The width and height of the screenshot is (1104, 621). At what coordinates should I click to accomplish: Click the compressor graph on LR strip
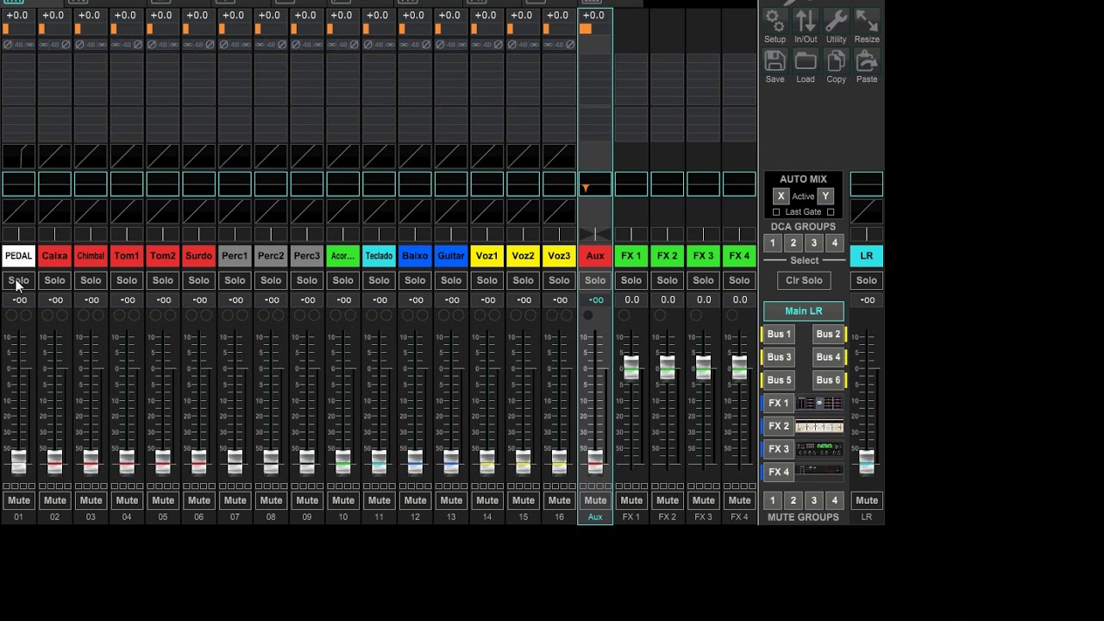(866, 211)
